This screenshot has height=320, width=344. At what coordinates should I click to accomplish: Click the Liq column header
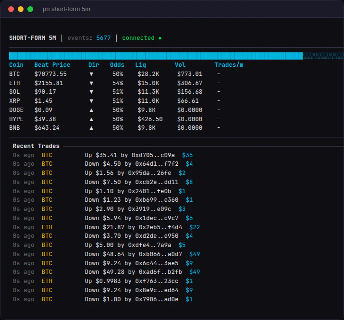click(141, 65)
